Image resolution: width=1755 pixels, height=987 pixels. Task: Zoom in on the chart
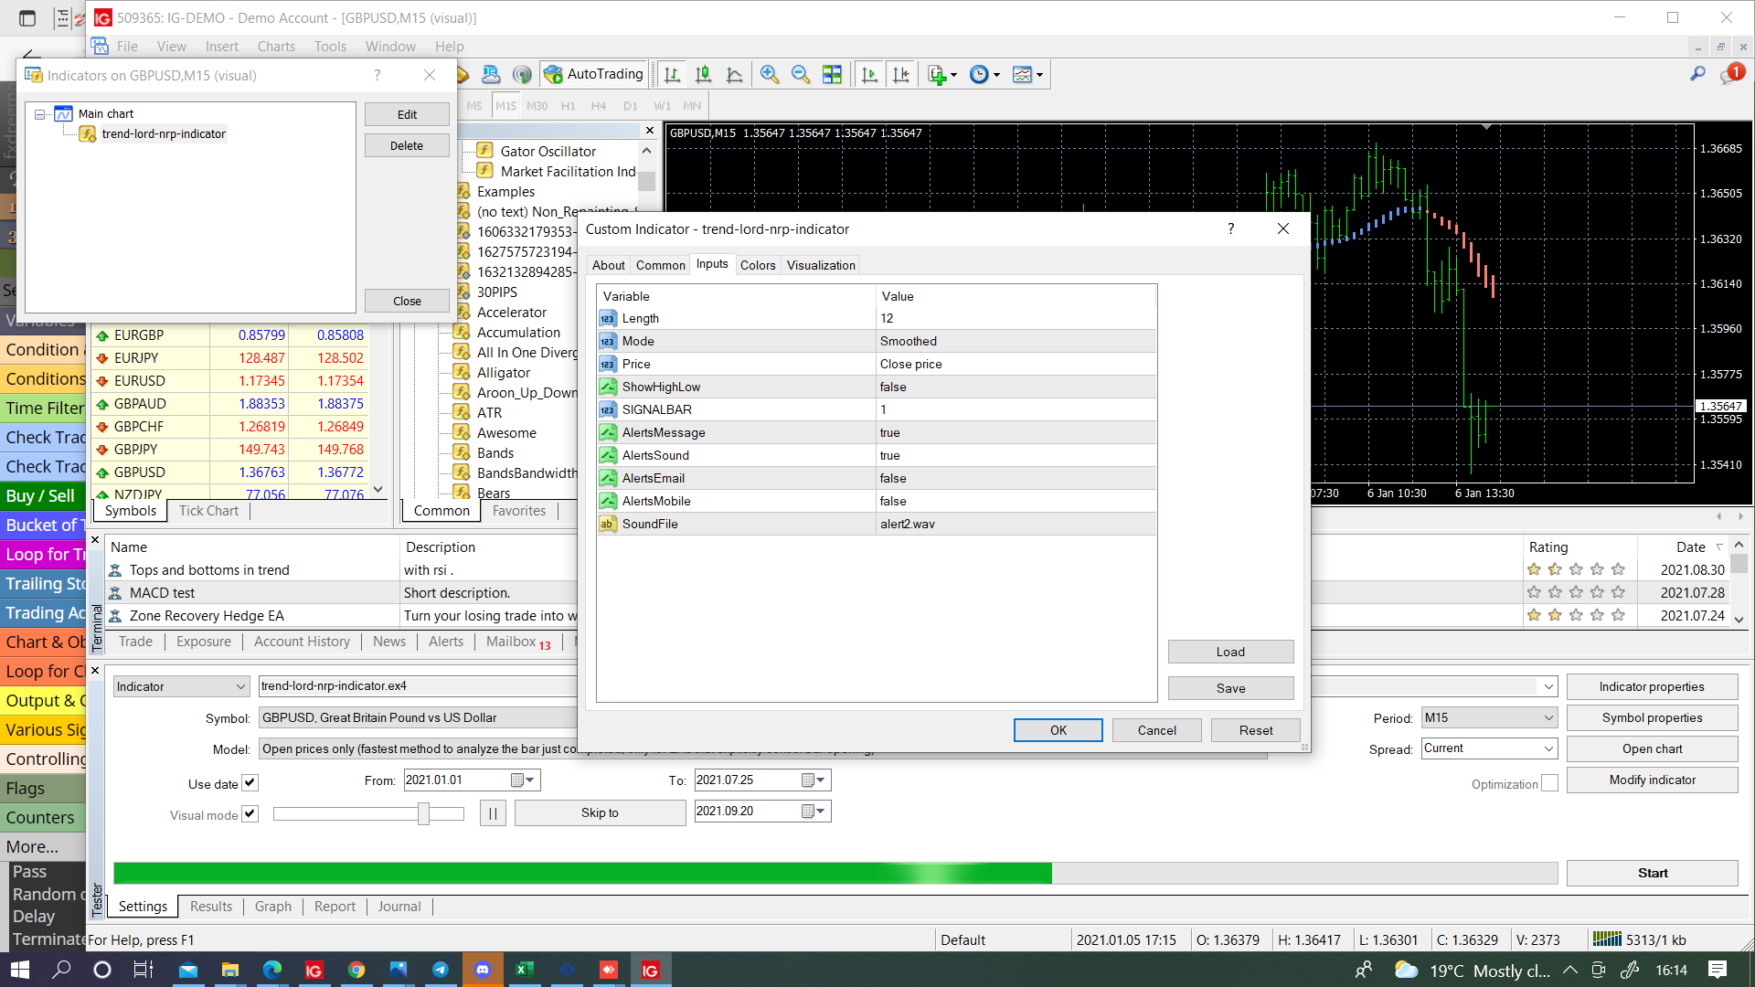coord(770,74)
